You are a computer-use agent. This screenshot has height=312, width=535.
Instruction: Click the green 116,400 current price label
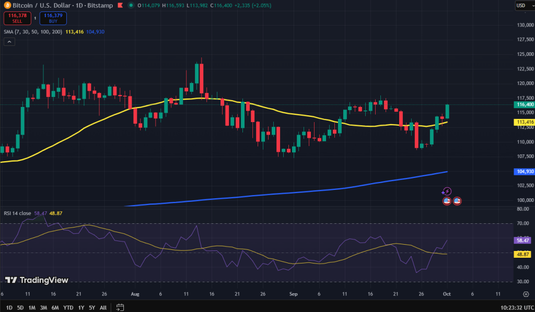pos(525,104)
